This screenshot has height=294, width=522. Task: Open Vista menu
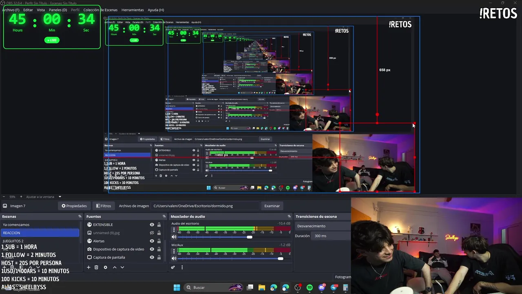(x=41, y=10)
